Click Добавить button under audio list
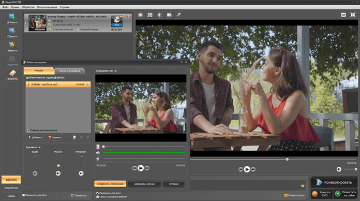Screen dimensions: 360x201 click(x=35, y=137)
